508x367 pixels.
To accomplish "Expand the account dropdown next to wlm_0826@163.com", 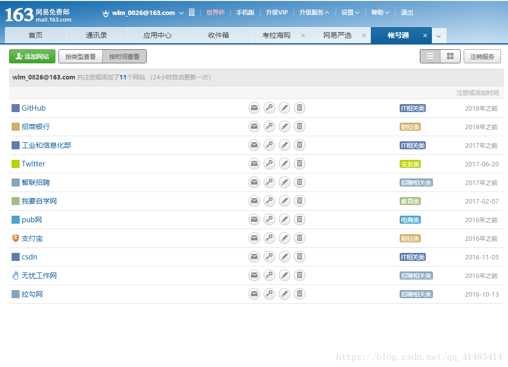I will point(181,13).
